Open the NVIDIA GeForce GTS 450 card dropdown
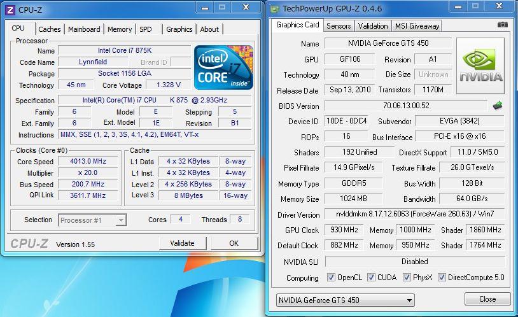Viewport: 518px width, 317px height. pyautogui.click(x=345, y=300)
